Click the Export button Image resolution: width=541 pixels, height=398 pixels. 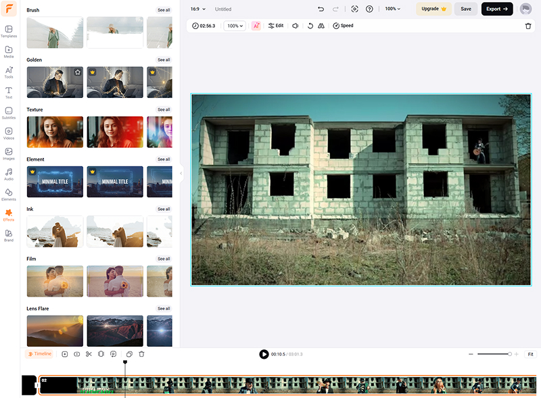pyautogui.click(x=496, y=9)
